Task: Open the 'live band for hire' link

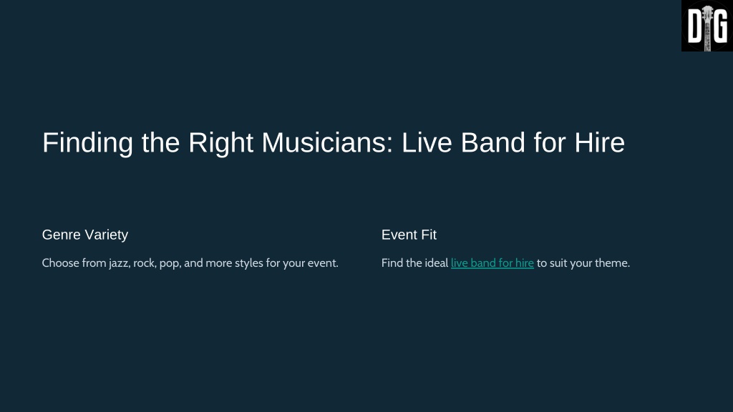Action: [x=492, y=263]
